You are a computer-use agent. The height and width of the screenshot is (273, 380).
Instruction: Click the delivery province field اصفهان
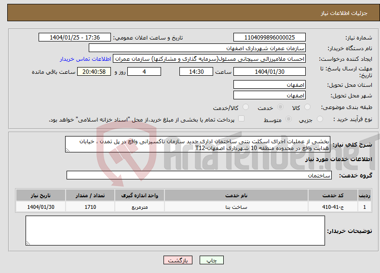point(270,84)
